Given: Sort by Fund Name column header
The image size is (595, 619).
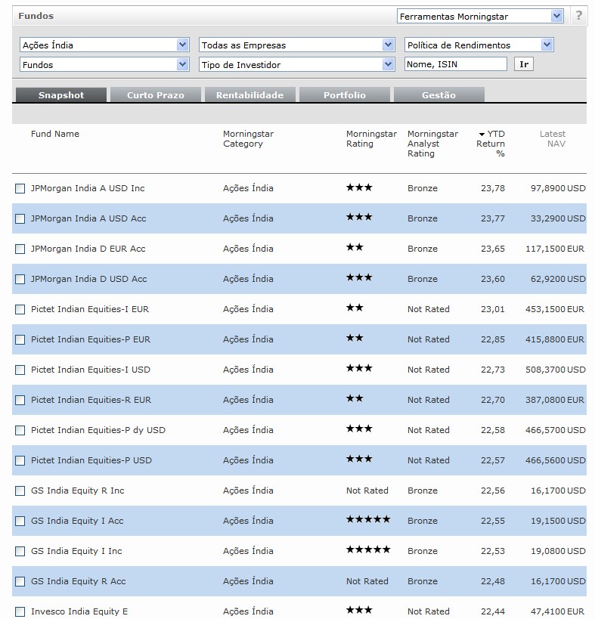Looking at the screenshot, I should 55,134.
